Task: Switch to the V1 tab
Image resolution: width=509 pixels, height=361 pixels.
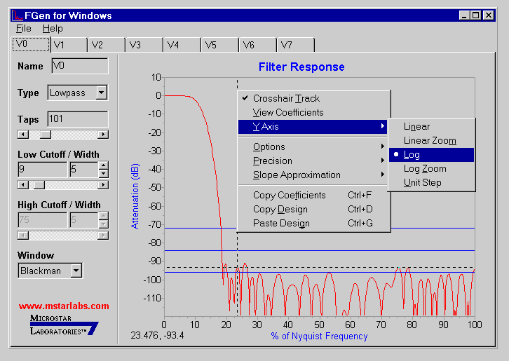Action: [69, 45]
